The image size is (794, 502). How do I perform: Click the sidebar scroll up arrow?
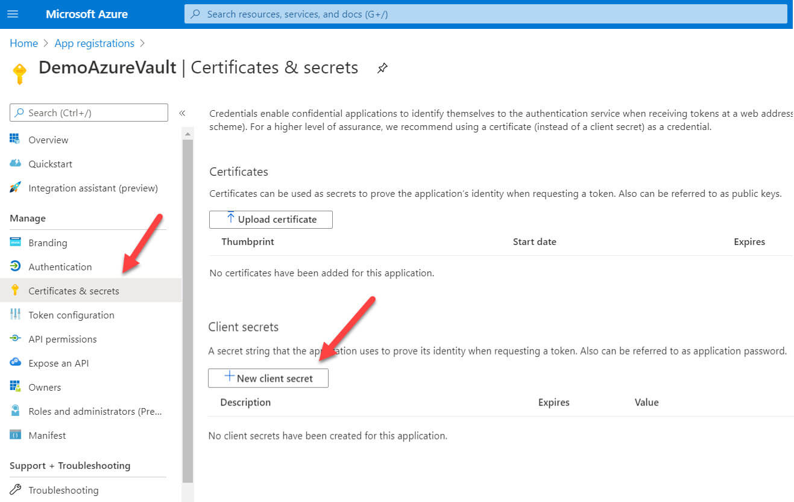point(187,134)
